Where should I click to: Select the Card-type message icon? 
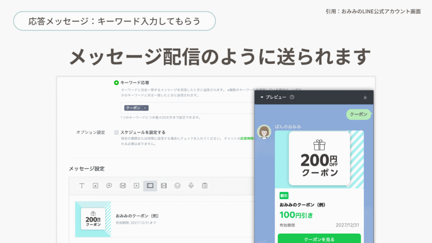(123, 186)
